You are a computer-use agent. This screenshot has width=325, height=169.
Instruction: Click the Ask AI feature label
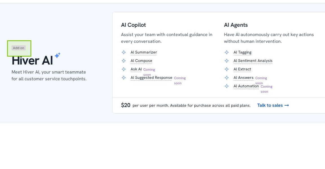pyautogui.click(x=136, y=69)
